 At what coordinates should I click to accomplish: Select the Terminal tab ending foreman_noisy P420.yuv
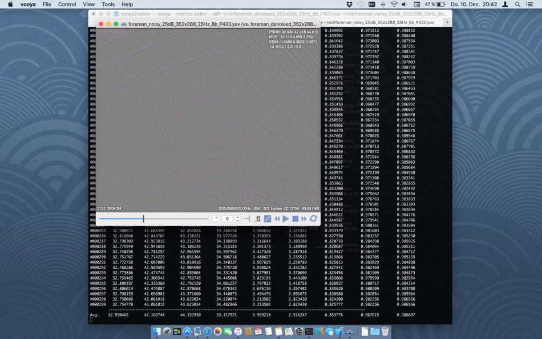pyautogui.click(x=382, y=22)
